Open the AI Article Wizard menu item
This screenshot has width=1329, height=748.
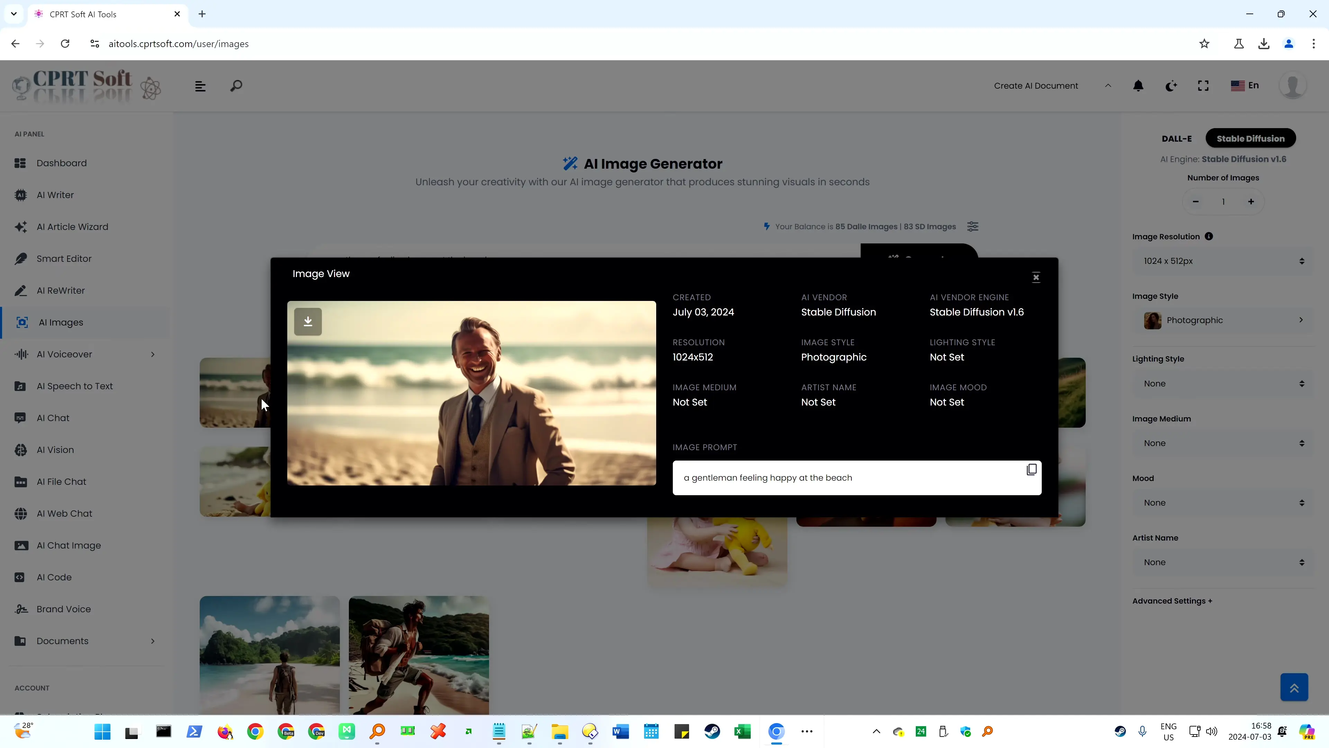click(x=72, y=226)
